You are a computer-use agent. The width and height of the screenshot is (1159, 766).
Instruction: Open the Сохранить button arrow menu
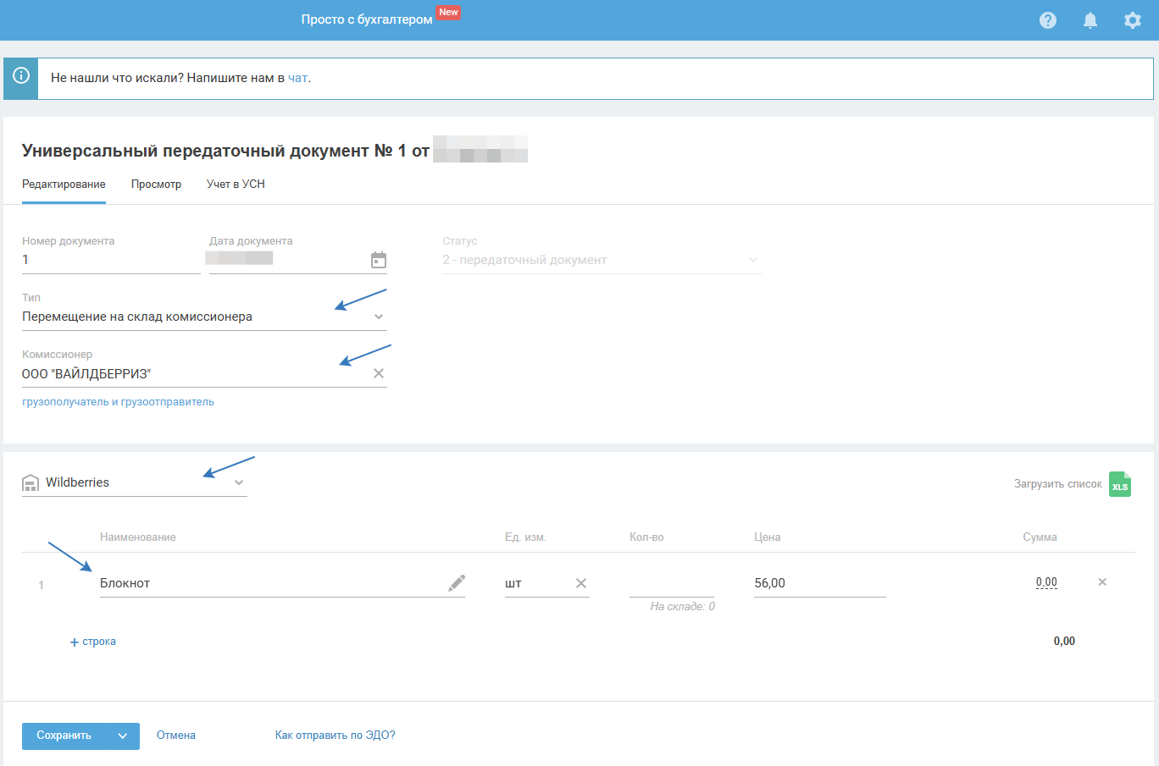(x=123, y=736)
